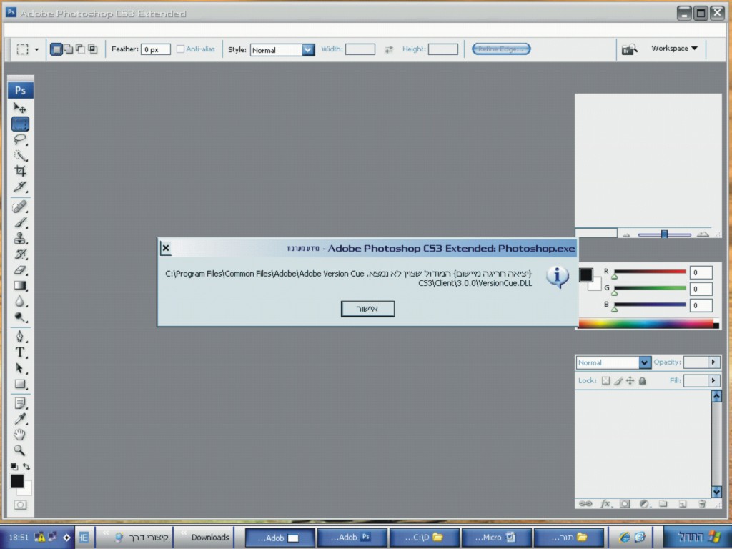
Task: Open the Workspace menu
Action: click(x=674, y=49)
